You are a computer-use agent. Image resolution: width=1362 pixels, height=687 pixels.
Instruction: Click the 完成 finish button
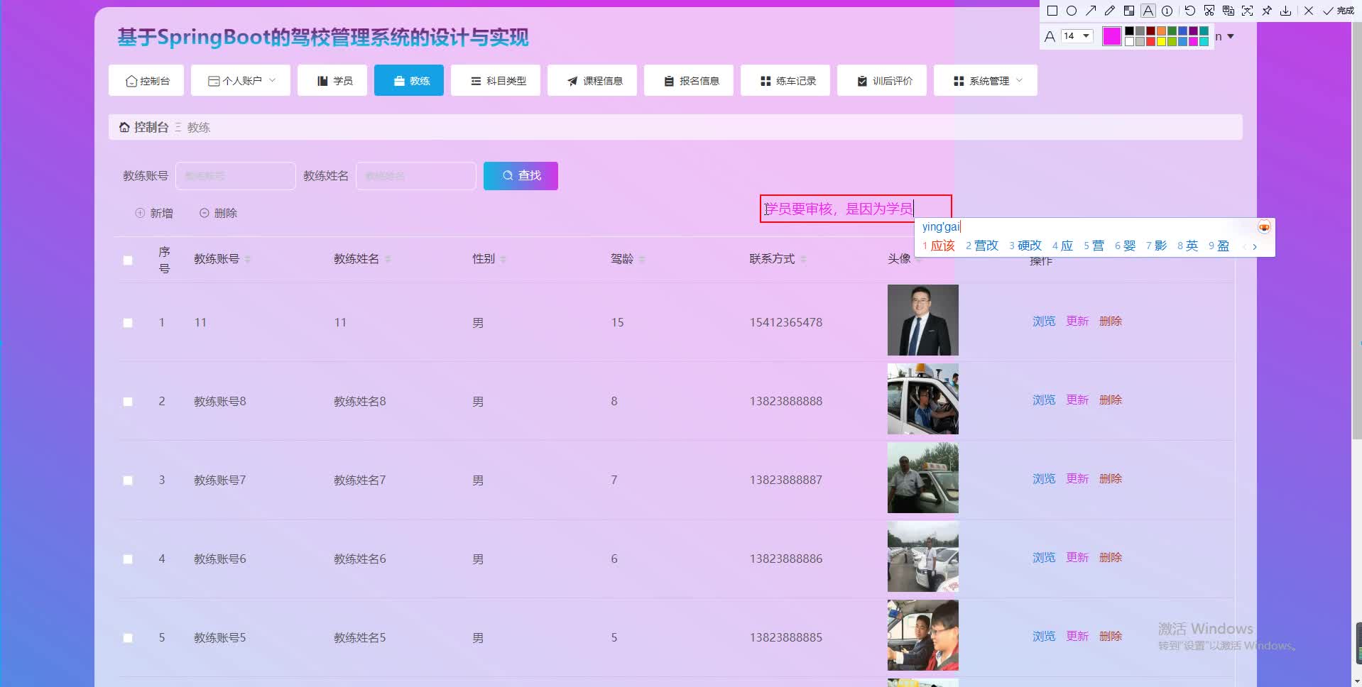1339,11
